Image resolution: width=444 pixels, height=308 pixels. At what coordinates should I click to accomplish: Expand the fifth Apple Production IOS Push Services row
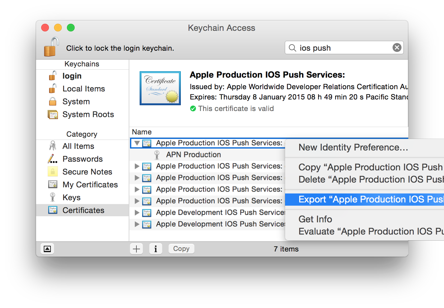pyautogui.click(x=137, y=201)
